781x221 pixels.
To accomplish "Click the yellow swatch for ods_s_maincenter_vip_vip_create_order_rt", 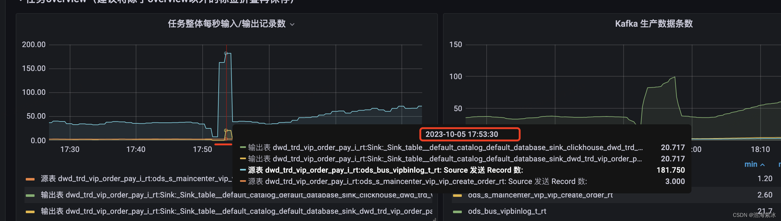I will (x=457, y=196).
